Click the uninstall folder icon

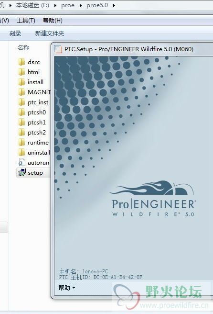coord(21,152)
